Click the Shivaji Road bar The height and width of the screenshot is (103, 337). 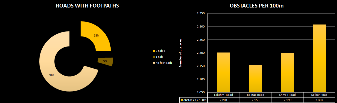(287, 72)
